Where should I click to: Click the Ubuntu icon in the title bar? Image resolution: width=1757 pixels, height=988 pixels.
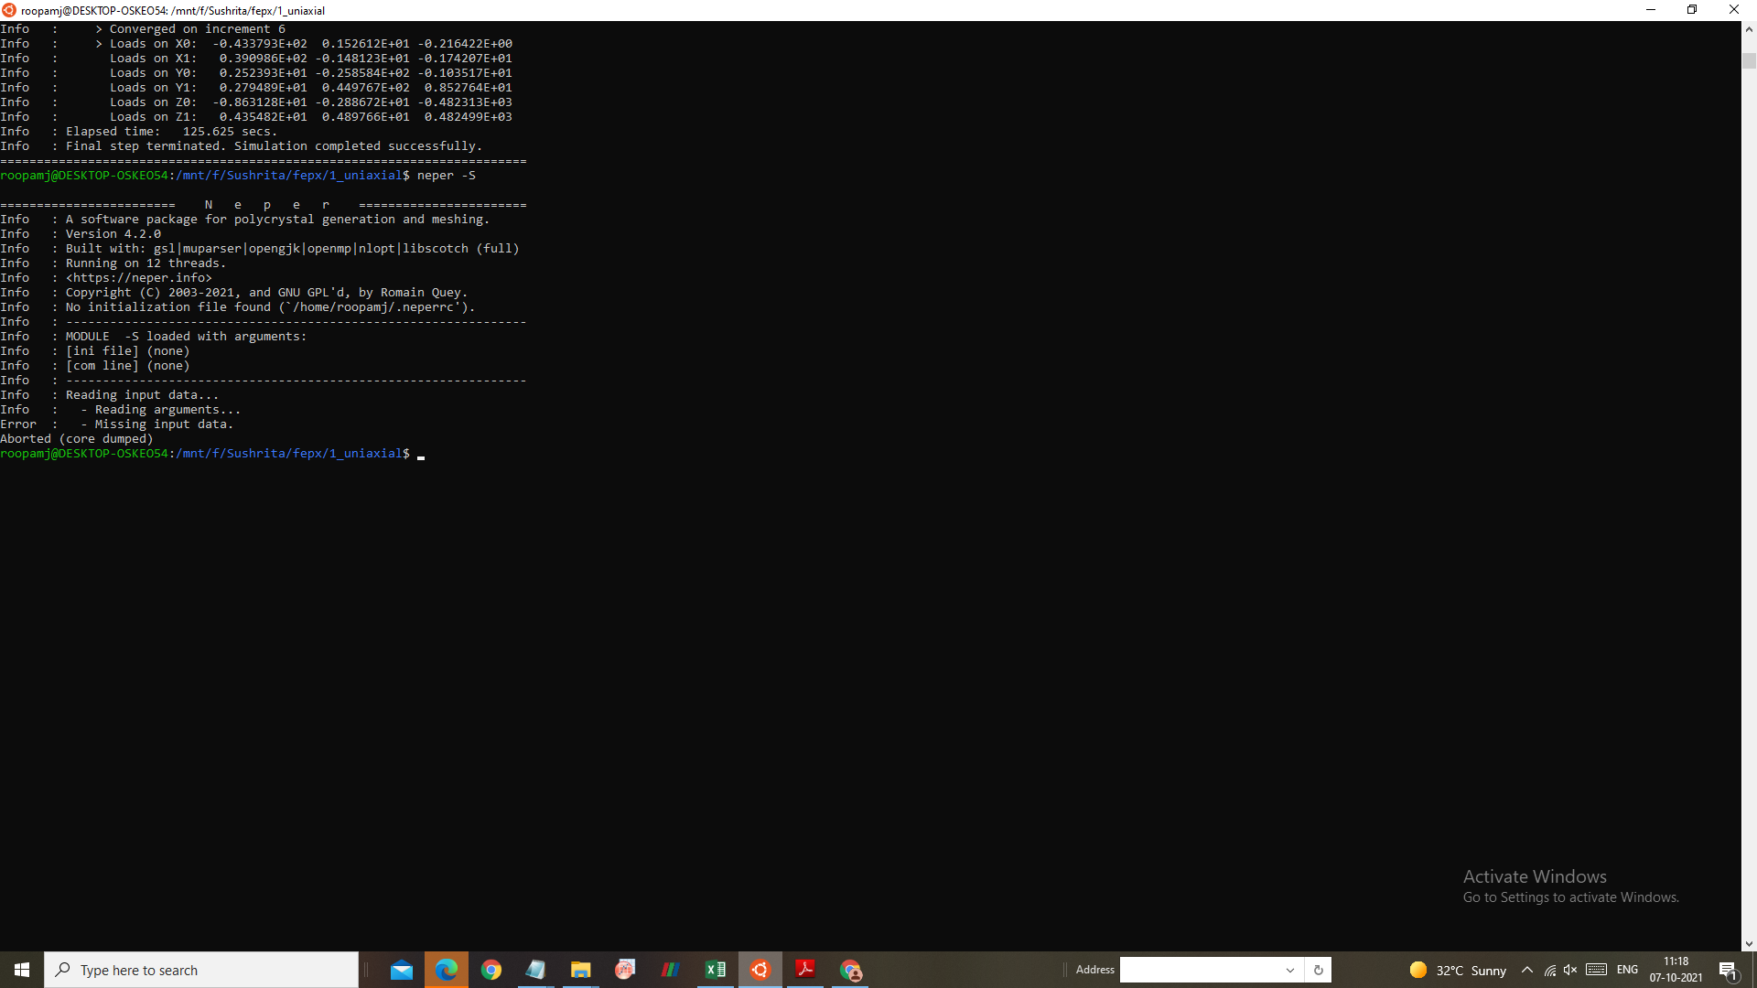click(x=9, y=10)
